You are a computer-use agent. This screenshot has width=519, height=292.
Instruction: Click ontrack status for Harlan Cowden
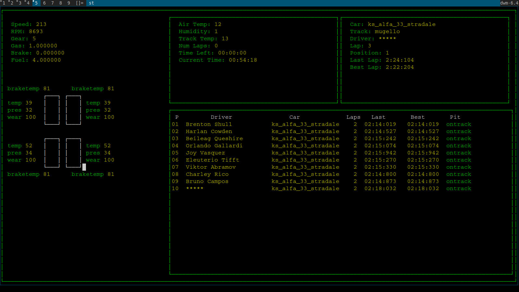tap(459, 131)
